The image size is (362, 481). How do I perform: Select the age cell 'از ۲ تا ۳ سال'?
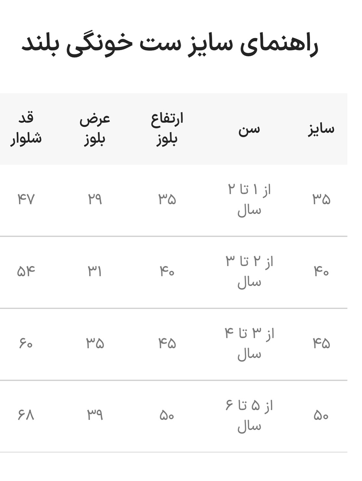point(249,272)
